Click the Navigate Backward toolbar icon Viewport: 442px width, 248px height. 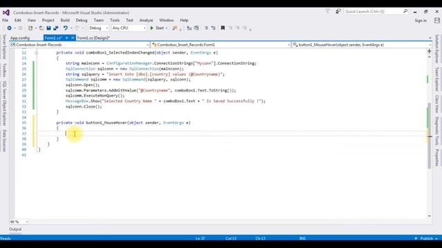[9, 28]
